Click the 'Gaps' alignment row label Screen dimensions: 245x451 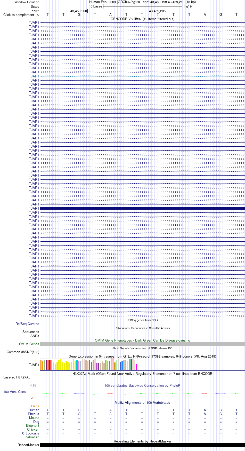tap(35, 406)
